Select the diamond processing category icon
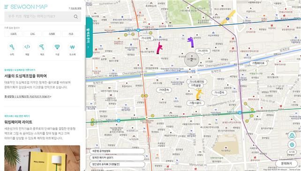Screen dimensions: 301x171 coord(57,47)
